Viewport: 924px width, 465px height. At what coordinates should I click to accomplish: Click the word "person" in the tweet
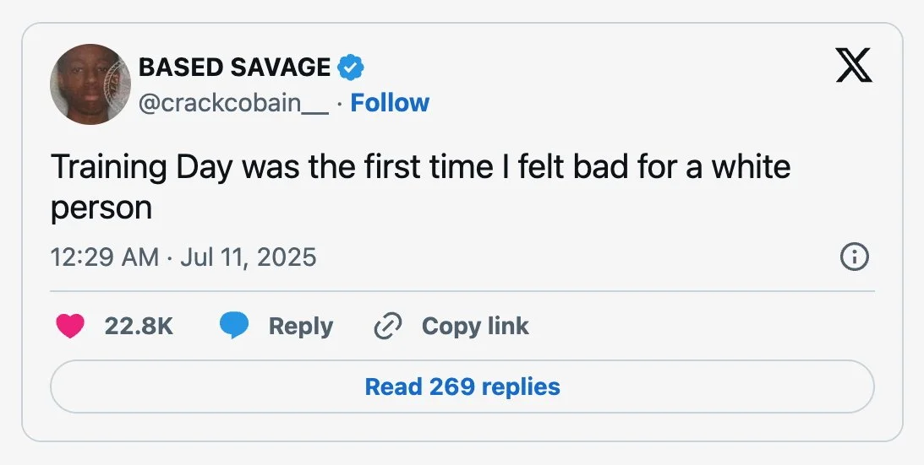click(x=101, y=208)
